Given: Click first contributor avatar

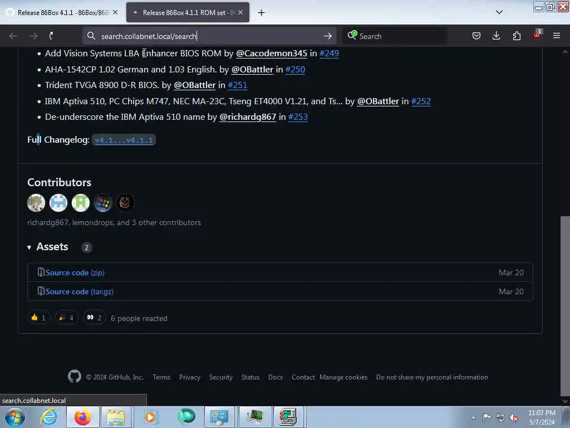Looking at the screenshot, I should (x=36, y=203).
